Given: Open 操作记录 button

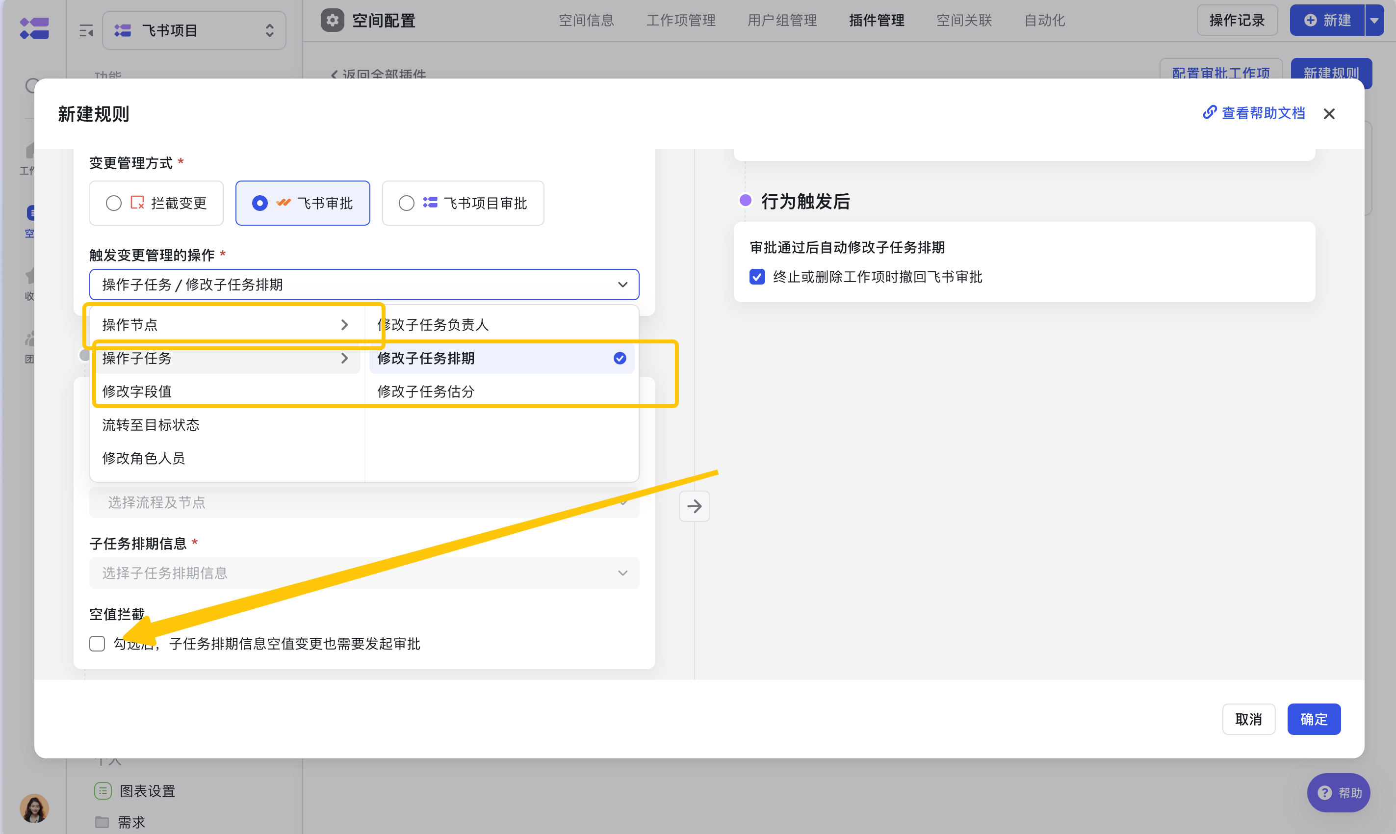Looking at the screenshot, I should [x=1237, y=20].
